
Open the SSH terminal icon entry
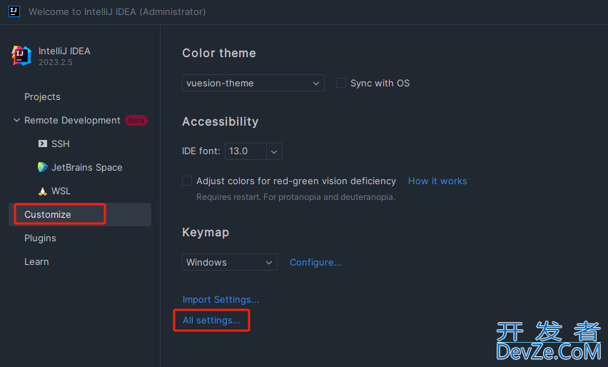43,144
